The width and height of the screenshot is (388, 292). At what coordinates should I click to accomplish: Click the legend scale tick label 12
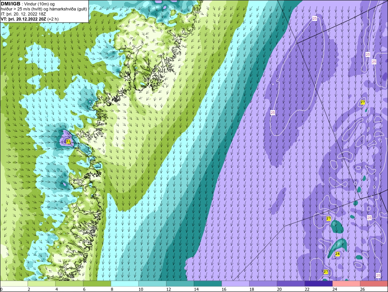[168, 289]
